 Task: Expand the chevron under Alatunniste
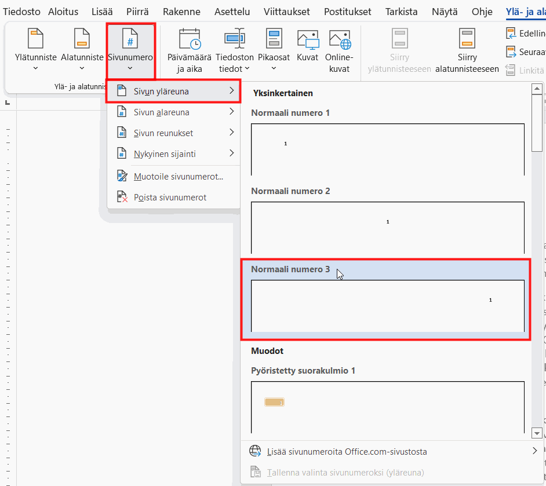82,68
